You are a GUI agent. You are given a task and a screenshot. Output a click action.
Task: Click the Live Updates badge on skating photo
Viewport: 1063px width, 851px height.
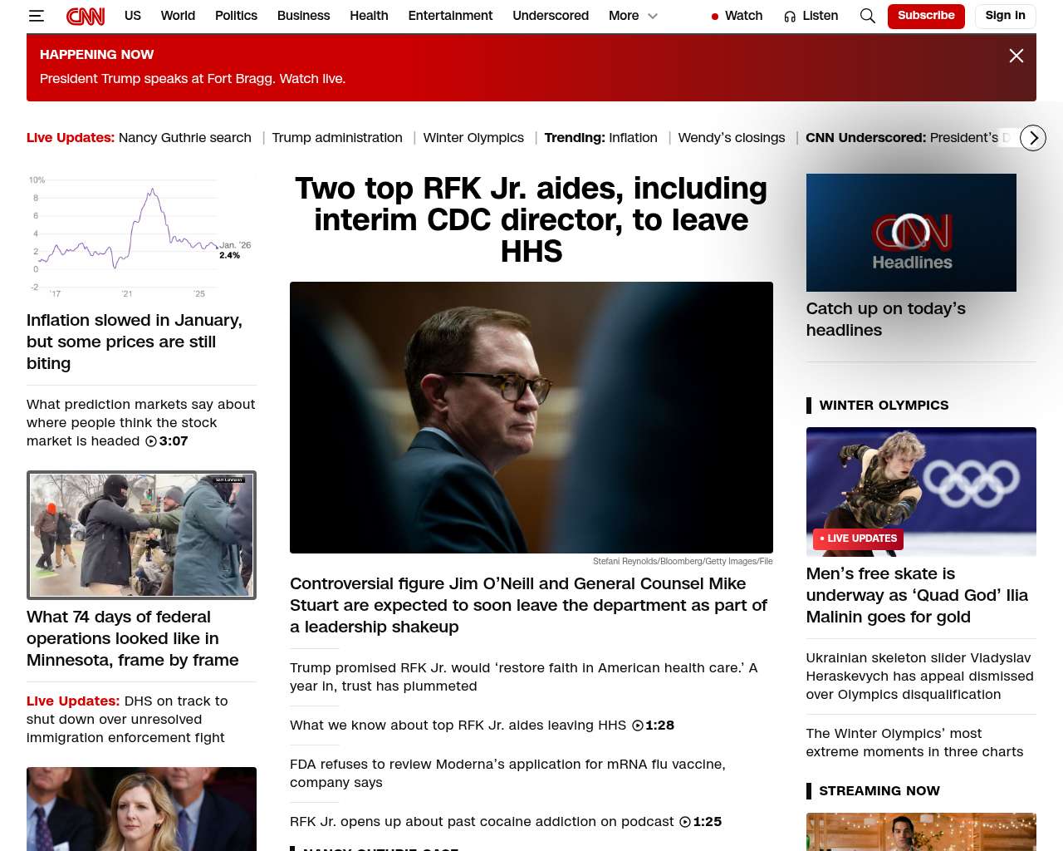tap(858, 539)
